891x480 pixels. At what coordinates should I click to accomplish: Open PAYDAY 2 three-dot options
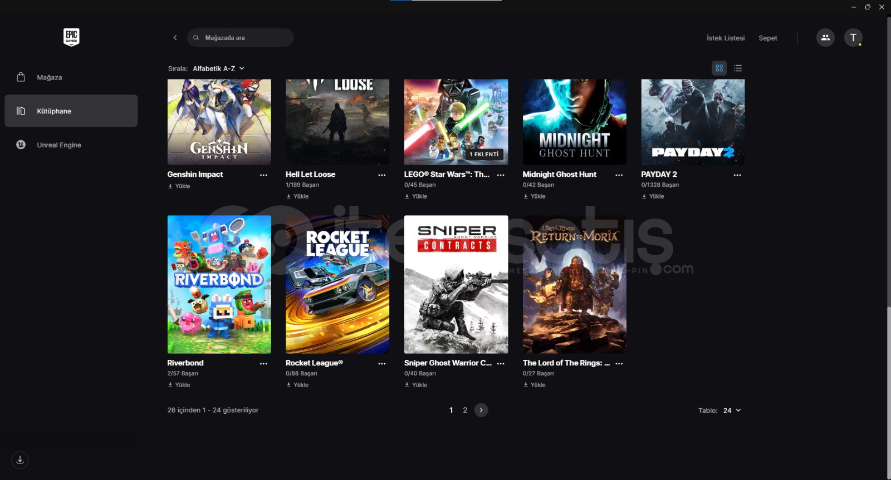click(x=737, y=175)
